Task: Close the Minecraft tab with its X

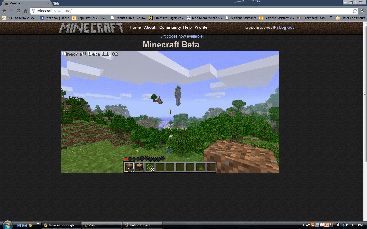Action: pos(48,3)
